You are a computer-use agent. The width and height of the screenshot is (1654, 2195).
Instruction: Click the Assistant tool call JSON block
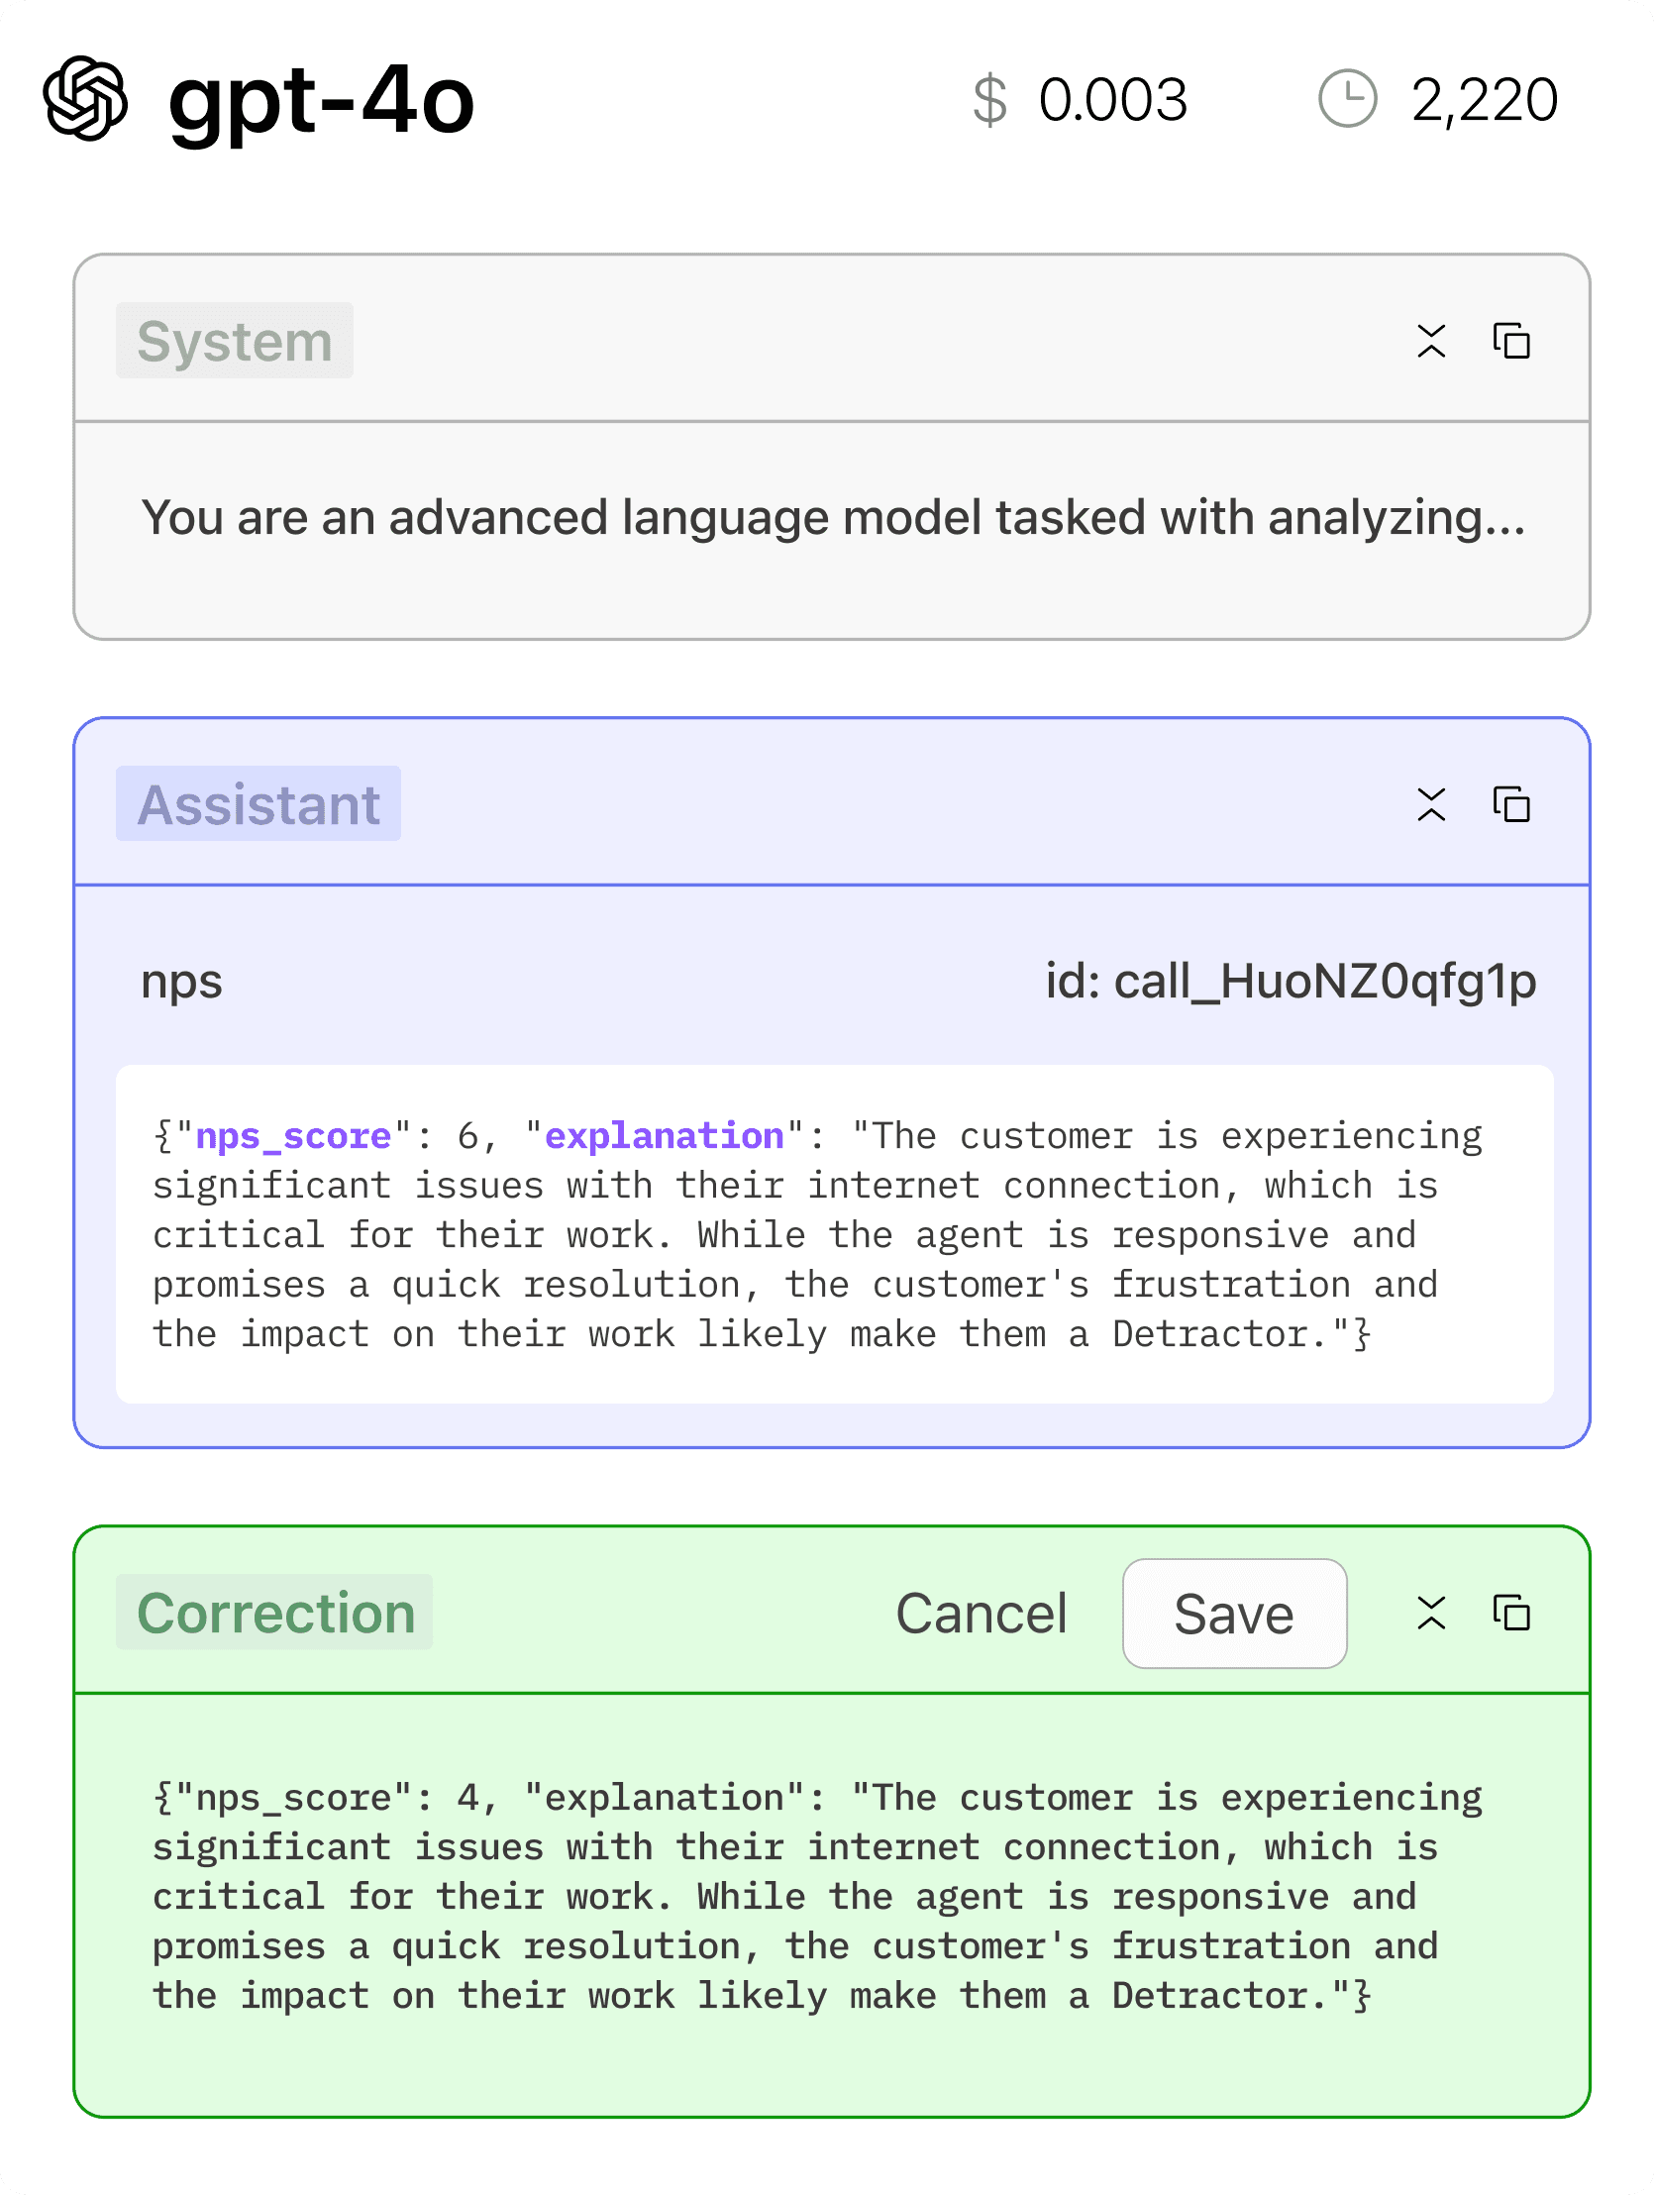[835, 1234]
